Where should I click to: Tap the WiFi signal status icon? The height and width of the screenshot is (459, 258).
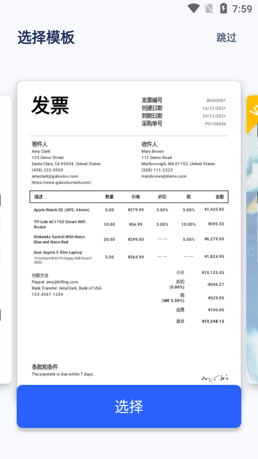coord(193,8)
